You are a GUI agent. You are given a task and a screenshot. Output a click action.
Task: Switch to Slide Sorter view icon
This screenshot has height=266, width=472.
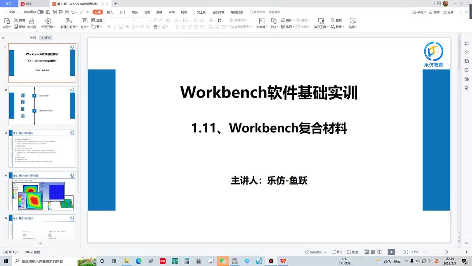point(373,252)
